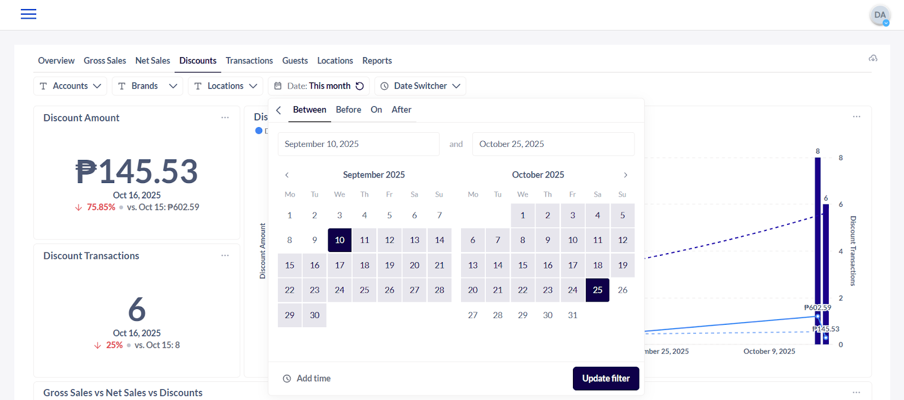
Task: Go to next month in calendar
Action: [625, 175]
